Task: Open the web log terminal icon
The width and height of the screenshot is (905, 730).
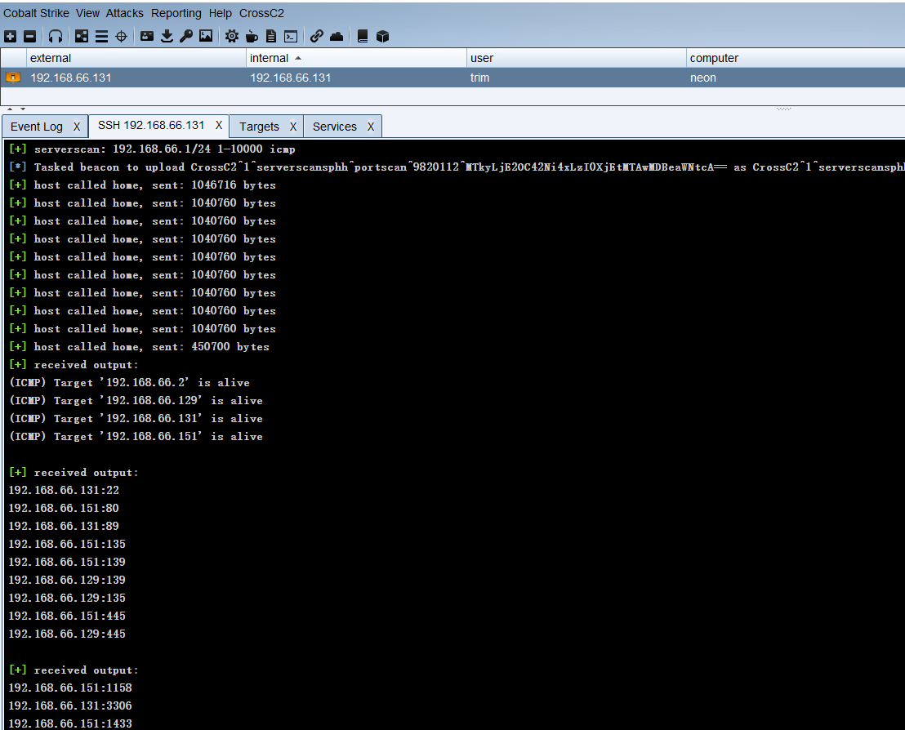Action: click(x=290, y=36)
